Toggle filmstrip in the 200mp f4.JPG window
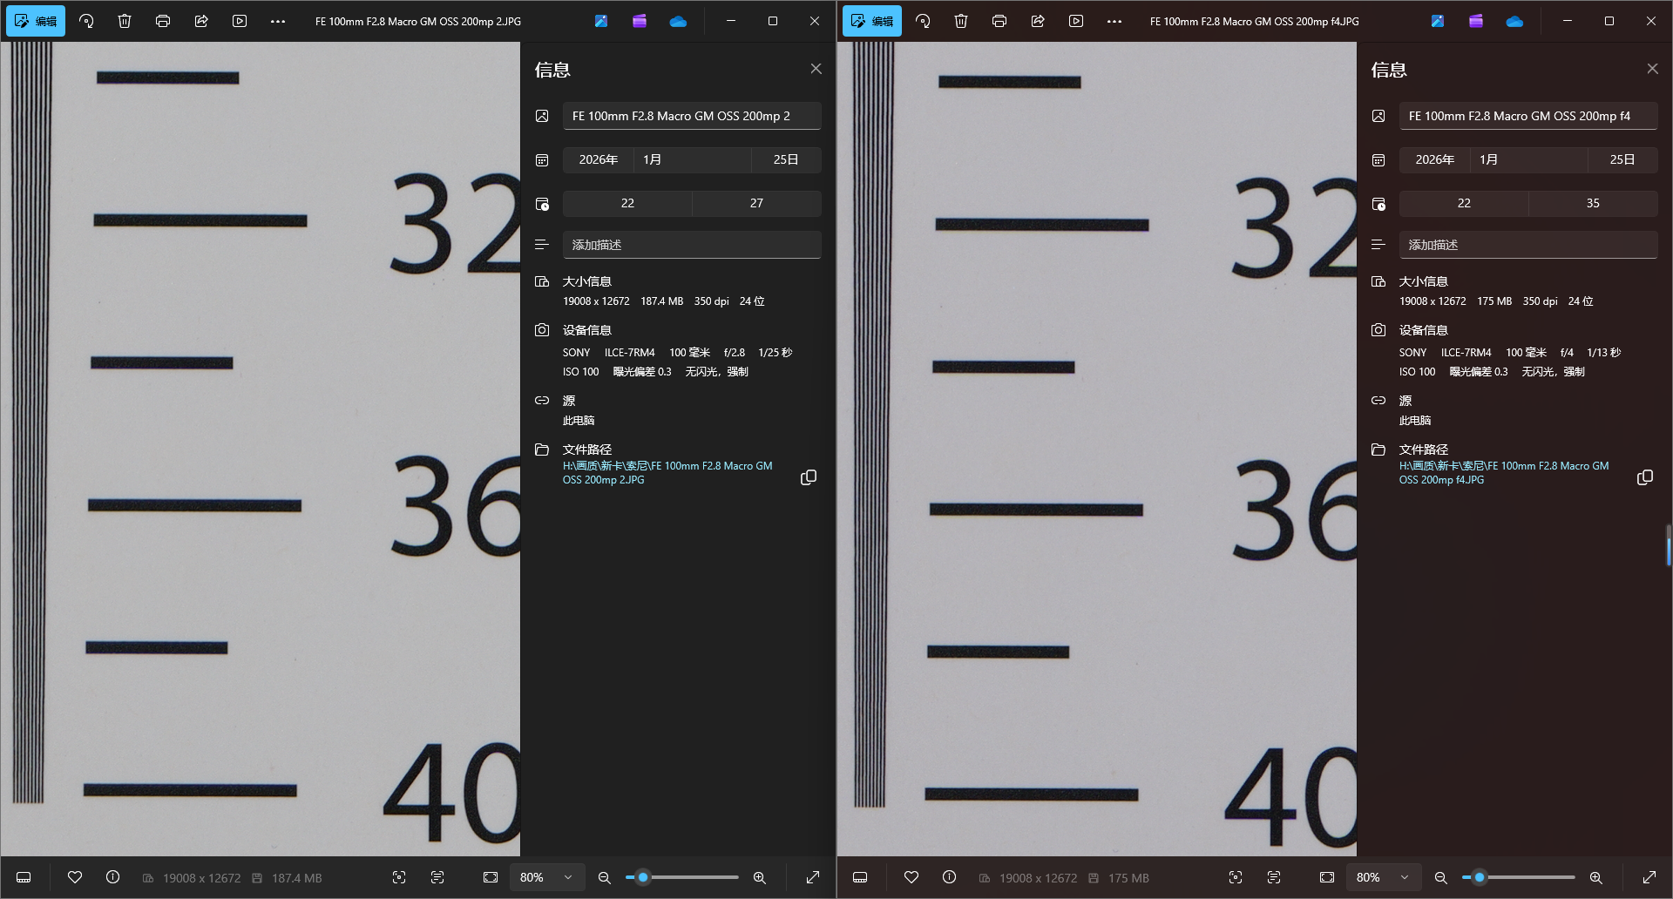 point(860,877)
